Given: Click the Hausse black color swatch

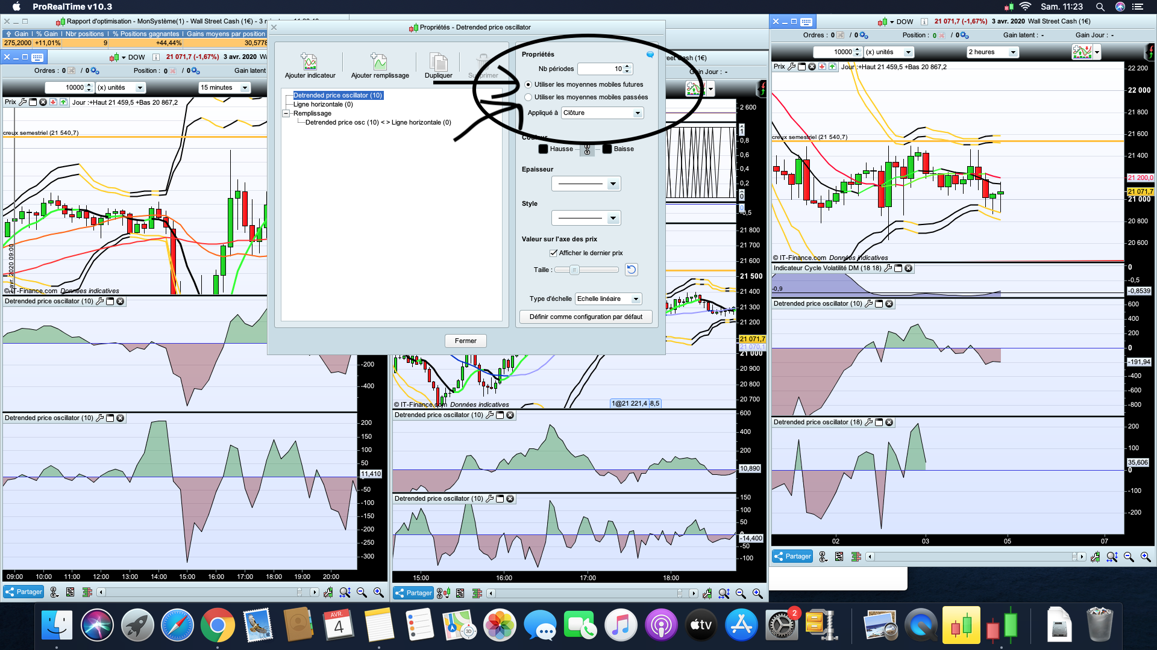Looking at the screenshot, I should point(543,149).
